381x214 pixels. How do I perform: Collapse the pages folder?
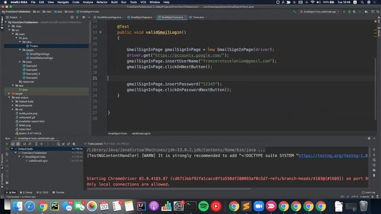[20, 50]
